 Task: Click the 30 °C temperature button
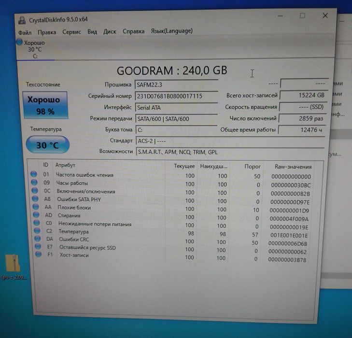tap(48, 145)
